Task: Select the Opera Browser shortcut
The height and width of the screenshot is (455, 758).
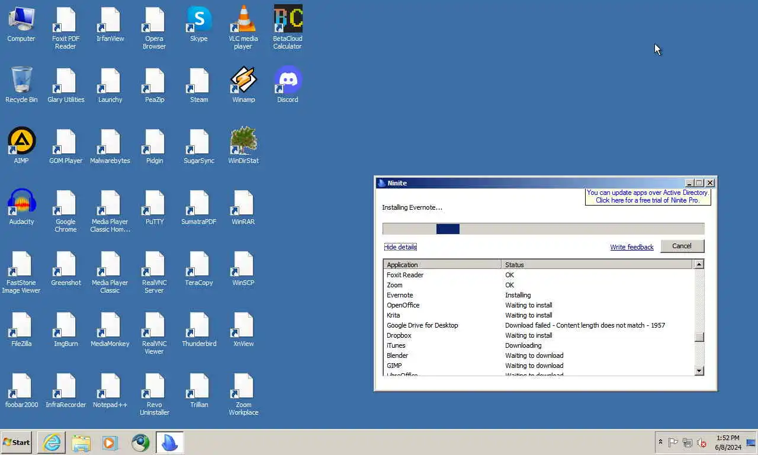Action: (x=155, y=28)
